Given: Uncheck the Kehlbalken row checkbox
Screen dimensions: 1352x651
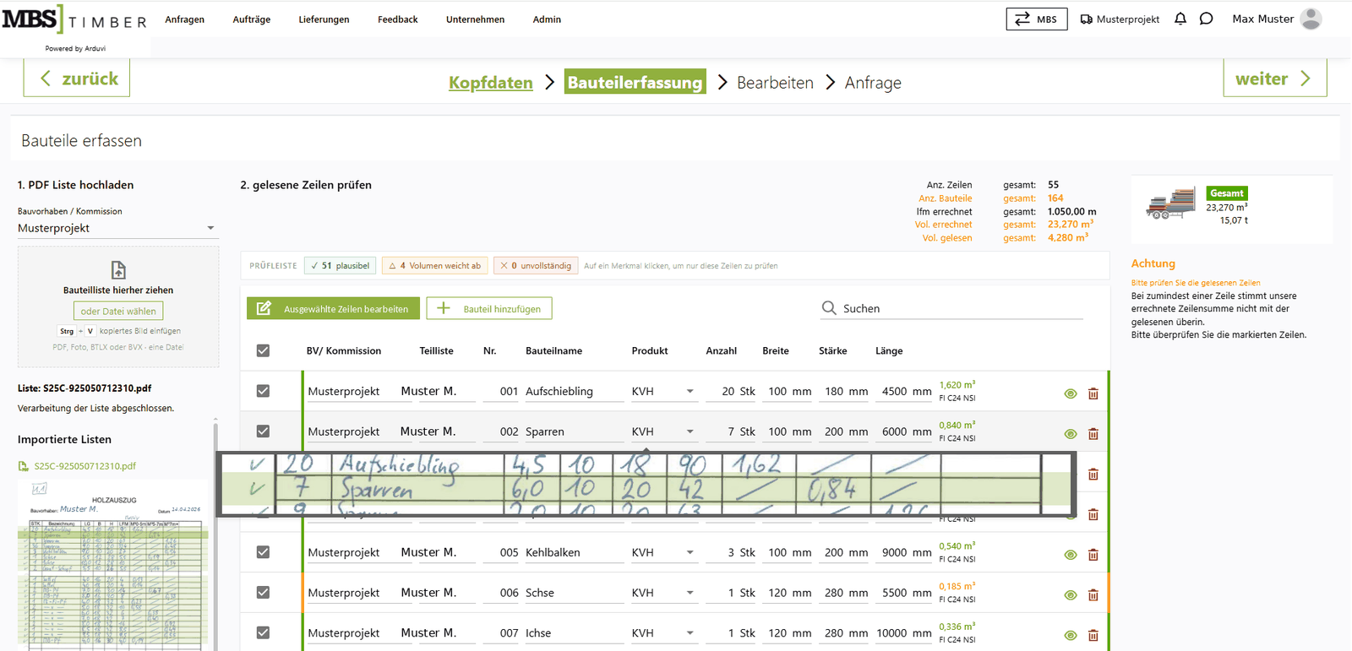Looking at the screenshot, I should coord(263,552).
